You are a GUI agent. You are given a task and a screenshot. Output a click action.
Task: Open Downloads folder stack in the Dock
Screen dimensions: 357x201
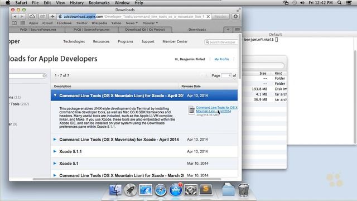click(228, 190)
